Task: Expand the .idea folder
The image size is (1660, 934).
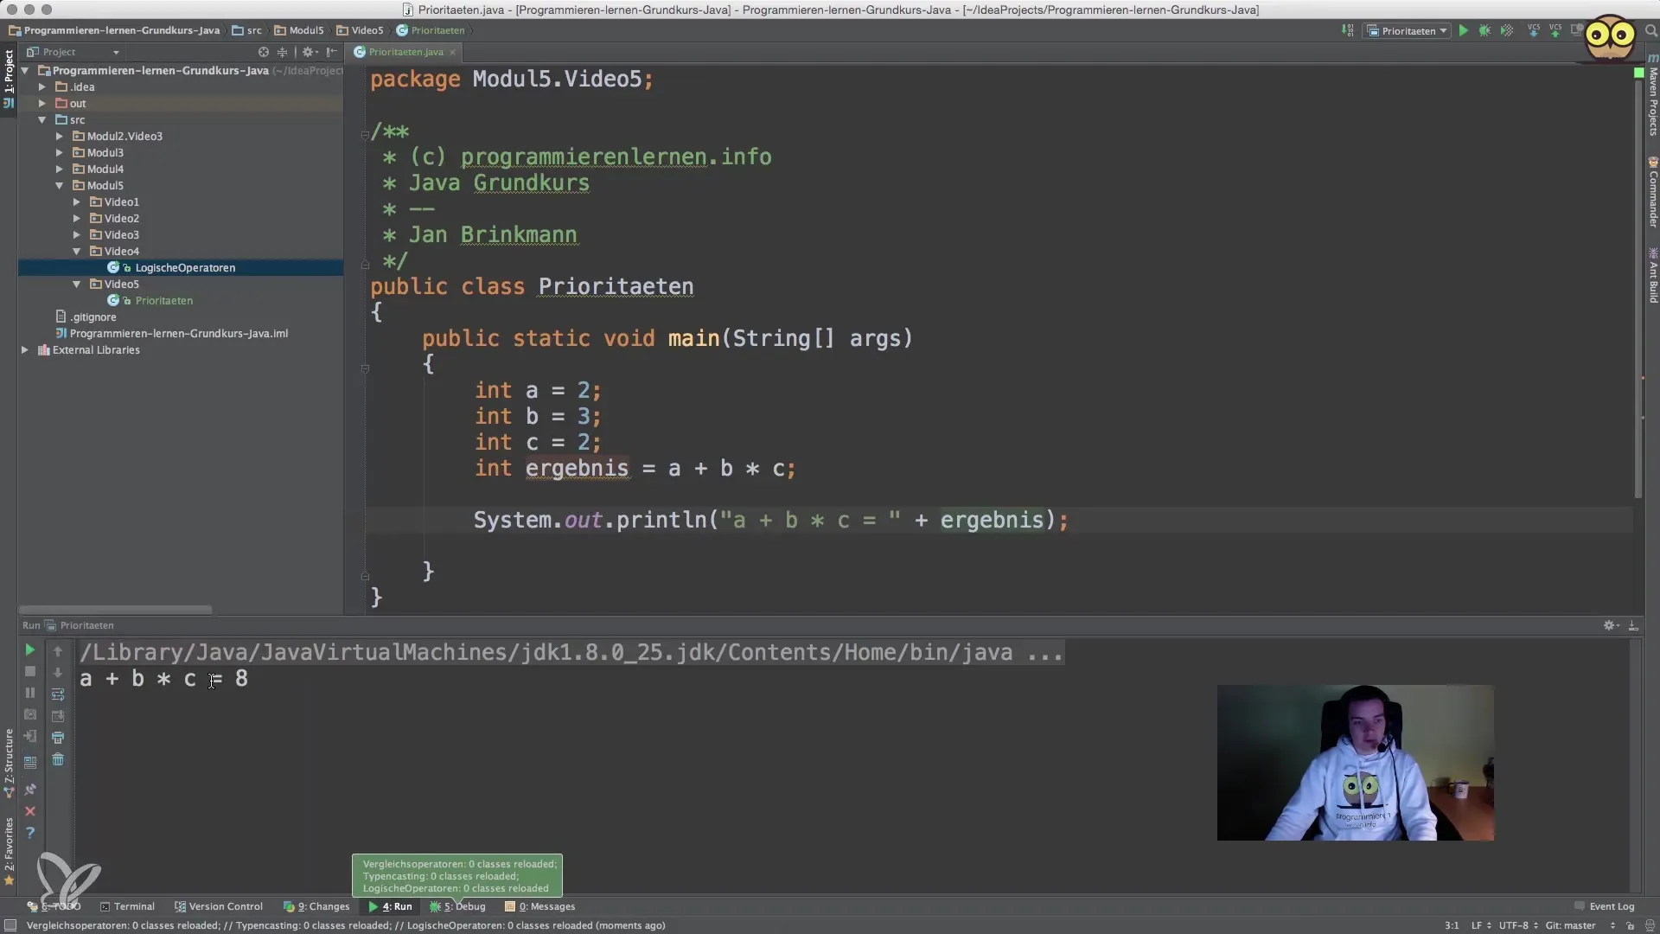Action: [41, 87]
